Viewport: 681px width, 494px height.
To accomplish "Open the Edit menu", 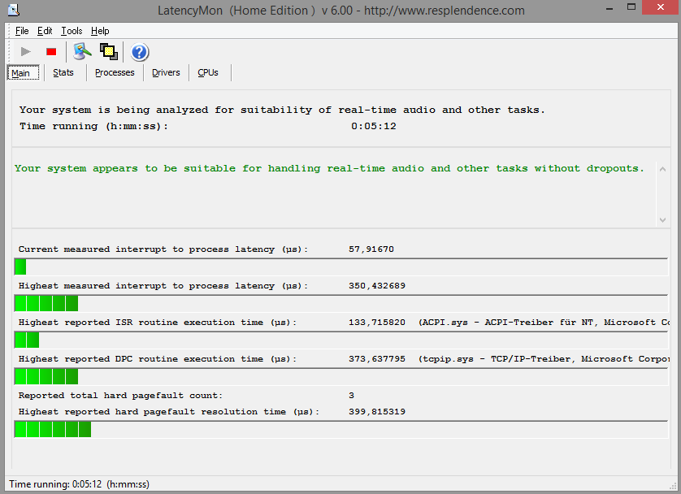I will point(45,31).
